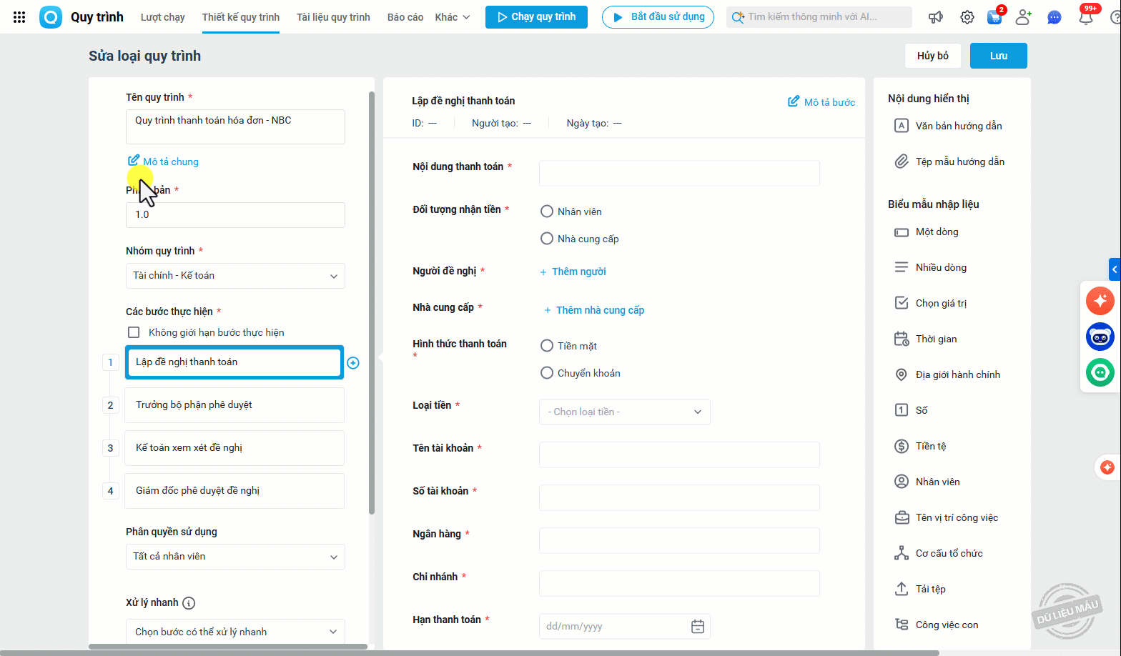1121x656 pixels.
Task: Open Chọn bước có thể xử lý nhanh dropdown
Action: 235,632
